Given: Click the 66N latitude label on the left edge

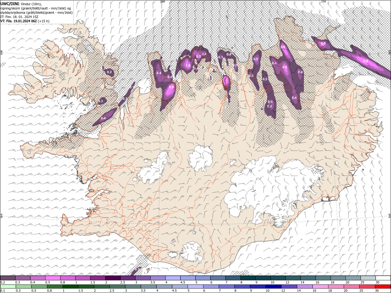Looking at the screenshot, I should [2, 52].
